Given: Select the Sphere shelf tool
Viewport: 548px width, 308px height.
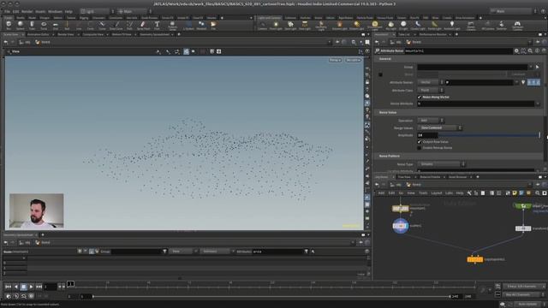Looking at the screenshot, I should coord(21,25).
